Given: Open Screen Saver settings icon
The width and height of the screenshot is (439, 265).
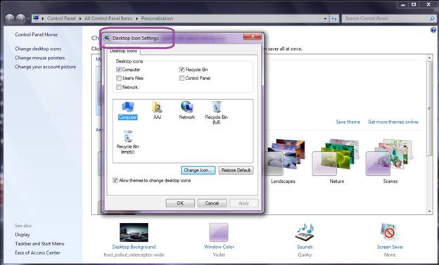Looking at the screenshot, I should (x=390, y=232).
